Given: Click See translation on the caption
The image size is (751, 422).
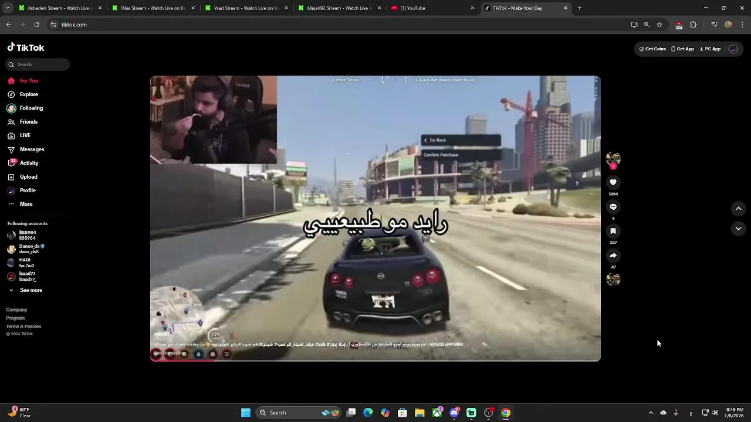Looking at the screenshot, I should click(170, 353).
